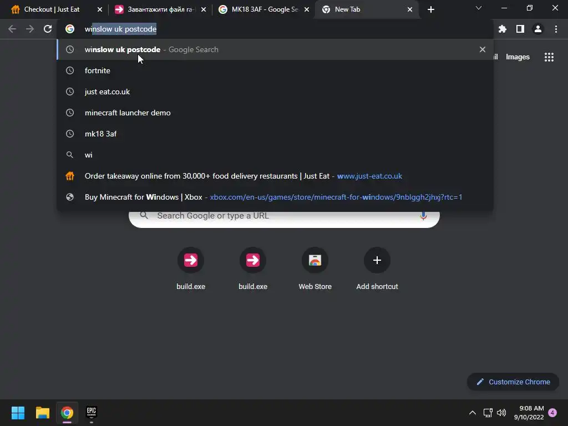Screen dimensions: 568x426
Task: Open the volume tray icon
Action: pos(501,413)
